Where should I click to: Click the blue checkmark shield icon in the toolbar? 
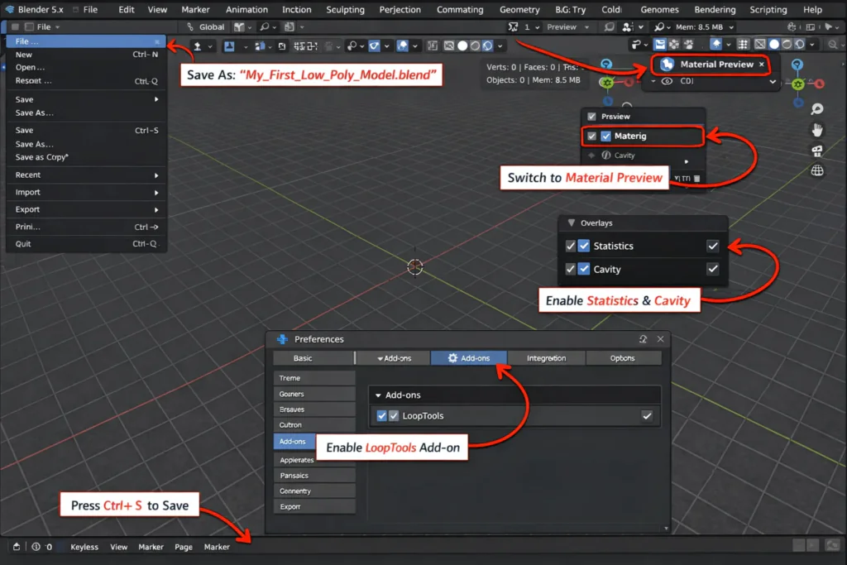375,46
